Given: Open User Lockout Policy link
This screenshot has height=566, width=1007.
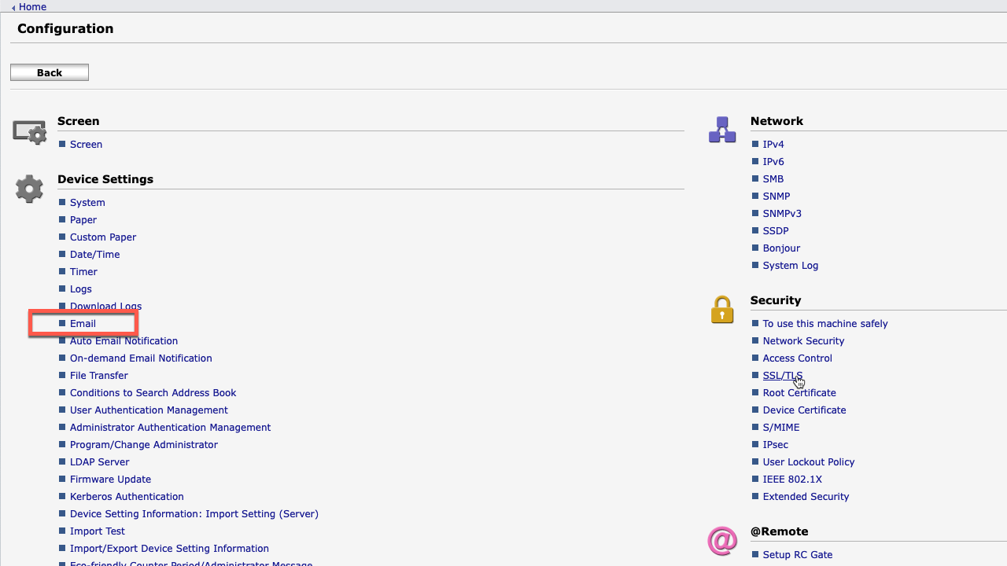Looking at the screenshot, I should point(809,462).
